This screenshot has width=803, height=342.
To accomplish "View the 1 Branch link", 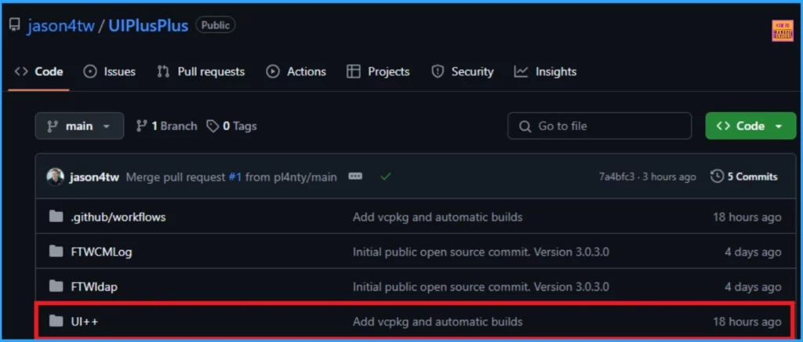I will (166, 126).
